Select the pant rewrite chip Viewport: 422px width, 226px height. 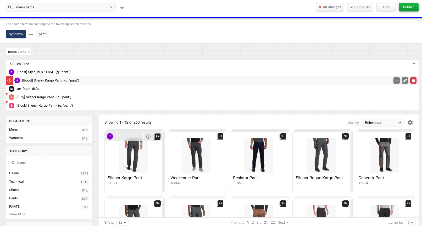(x=42, y=34)
